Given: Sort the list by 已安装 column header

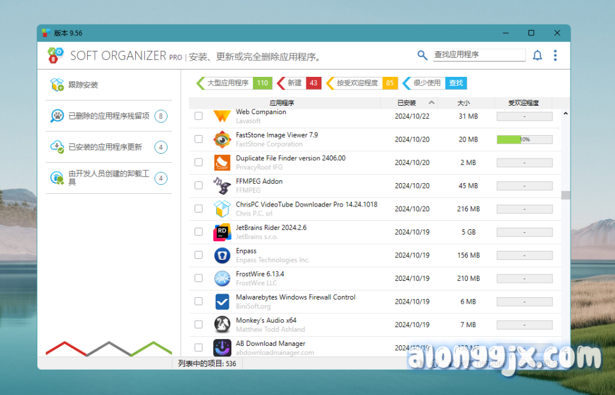Looking at the screenshot, I should 407,103.
